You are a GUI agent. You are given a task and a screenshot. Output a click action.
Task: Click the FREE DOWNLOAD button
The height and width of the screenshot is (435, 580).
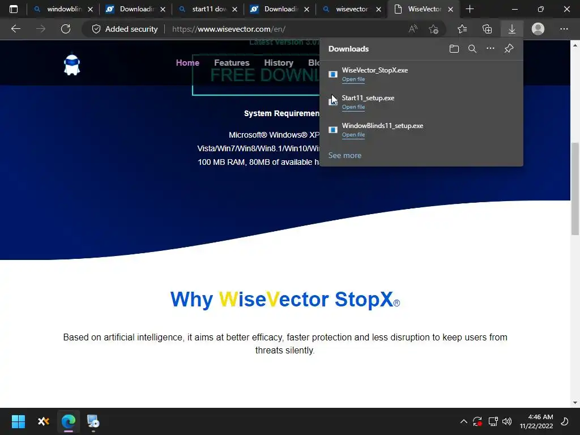coord(256,75)
